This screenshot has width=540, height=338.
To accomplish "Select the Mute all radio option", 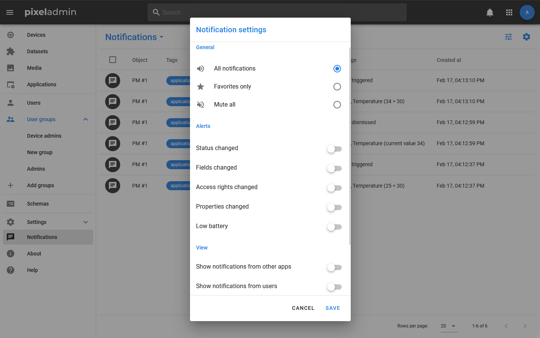I will (337, 105).
